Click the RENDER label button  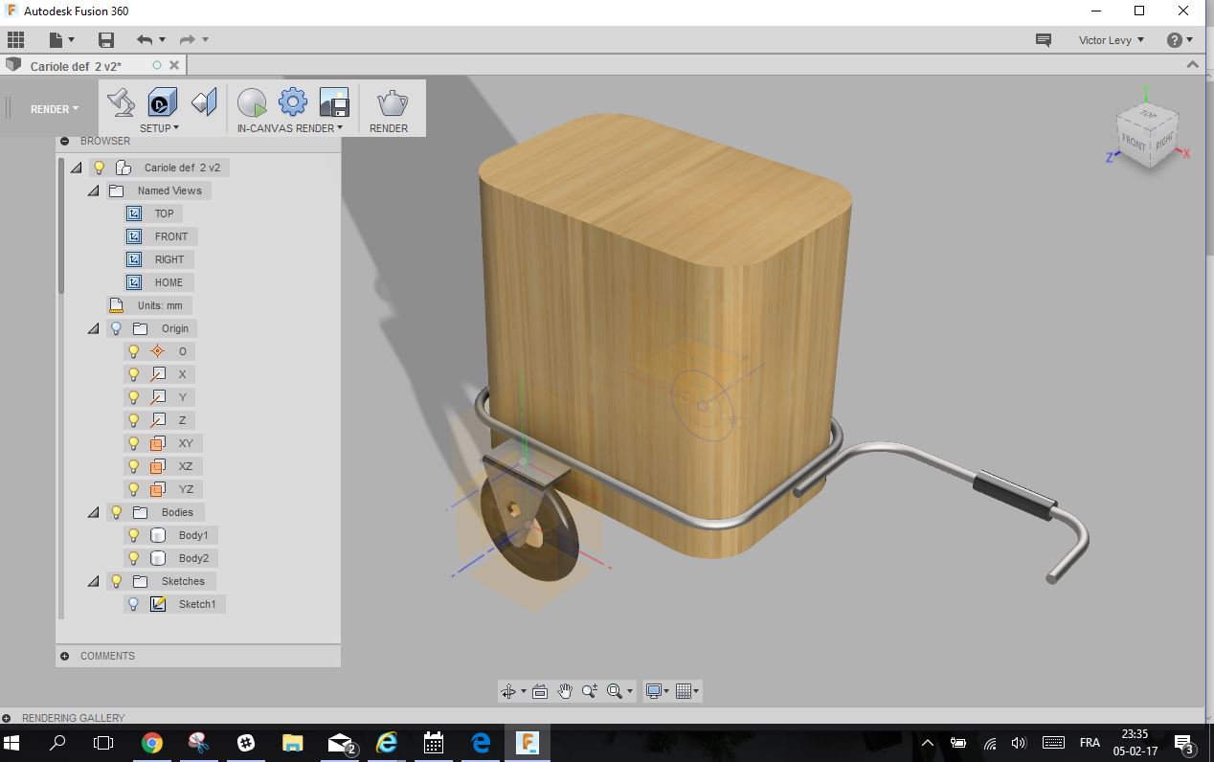click(x=389, y=128)
